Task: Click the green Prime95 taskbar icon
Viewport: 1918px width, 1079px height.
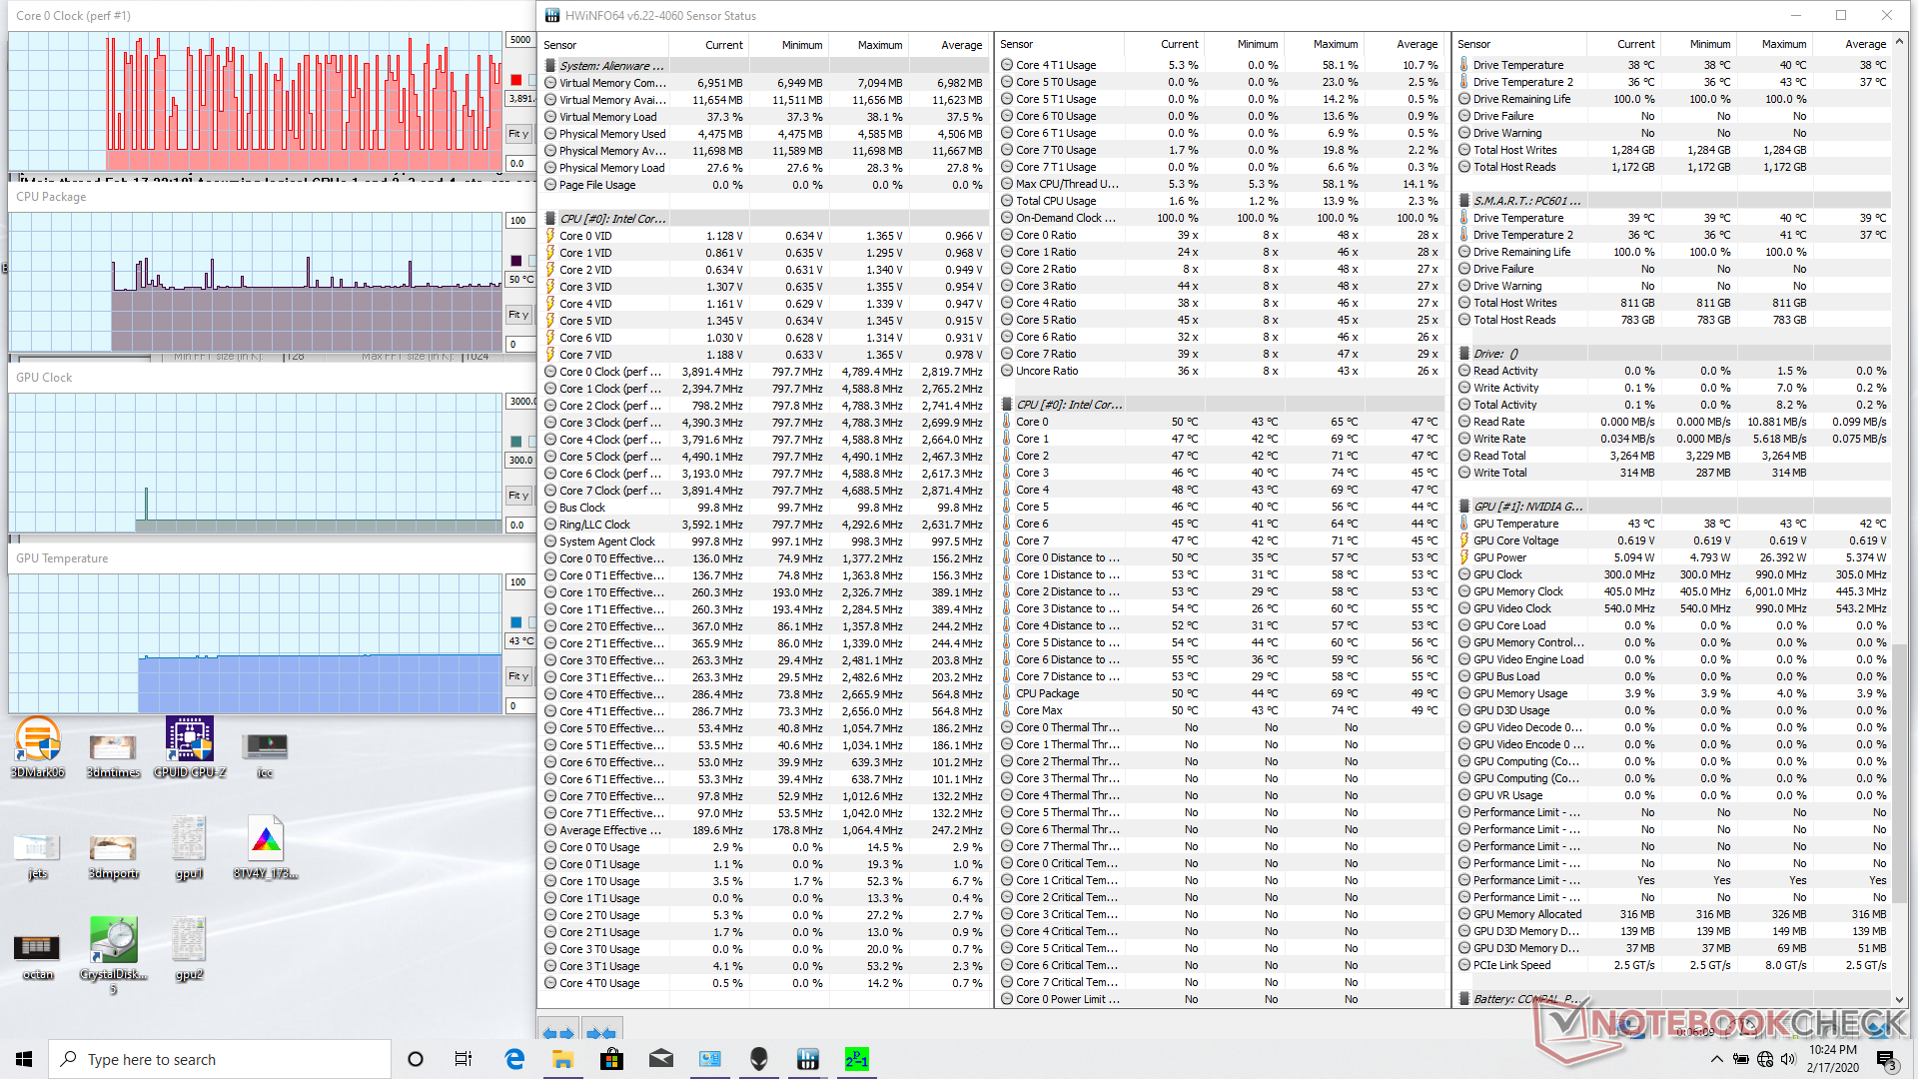Action: 857,1059
